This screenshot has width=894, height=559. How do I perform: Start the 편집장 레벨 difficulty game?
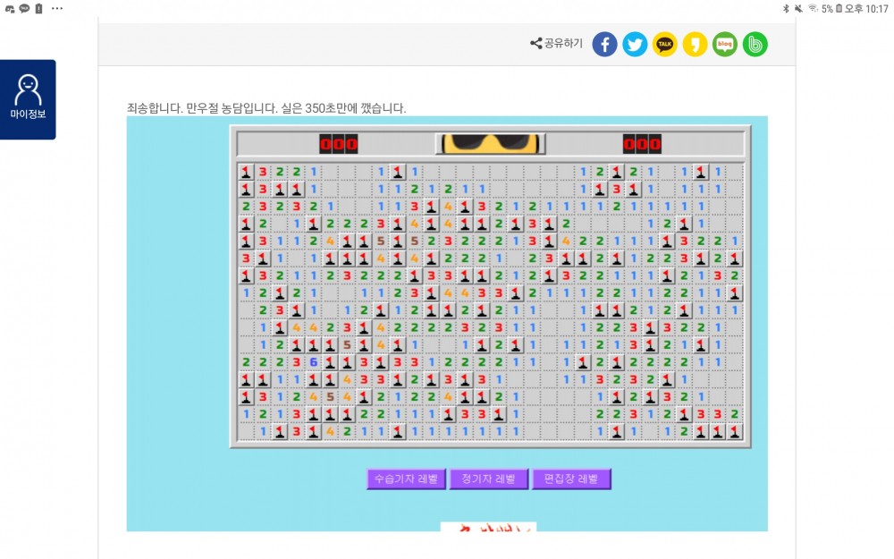(571, 479)
